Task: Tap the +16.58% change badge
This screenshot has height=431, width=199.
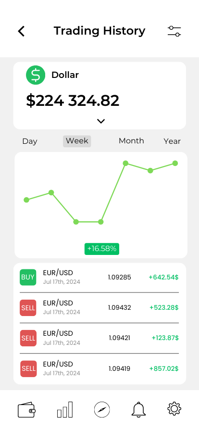Action: (102, 249)
